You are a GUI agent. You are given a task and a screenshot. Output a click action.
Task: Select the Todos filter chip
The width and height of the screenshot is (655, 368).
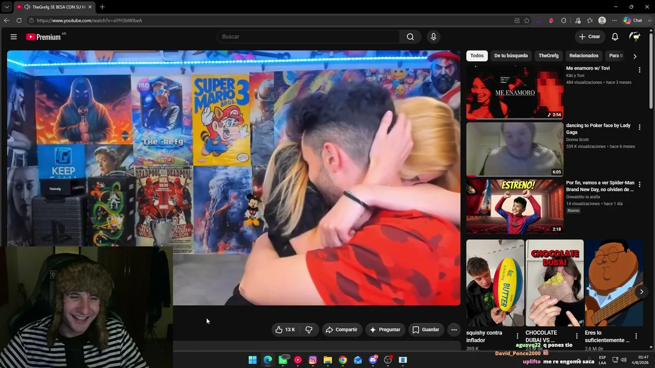point(477,56)
